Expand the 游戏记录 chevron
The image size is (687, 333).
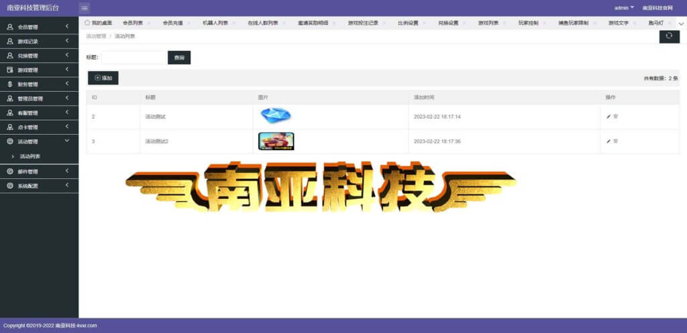(67, 41)
